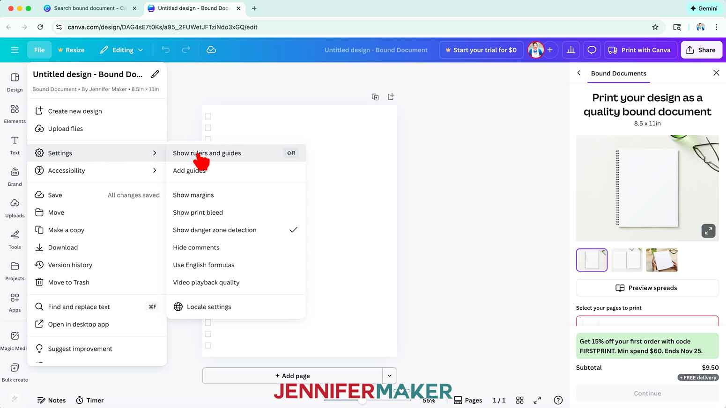Open help question mark icon

tap(558, 400)
